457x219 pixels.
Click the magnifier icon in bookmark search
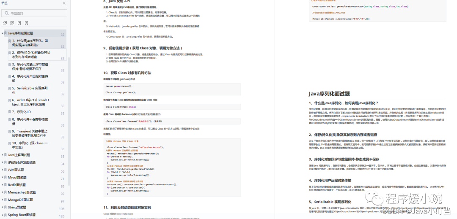tap(7, 13)
